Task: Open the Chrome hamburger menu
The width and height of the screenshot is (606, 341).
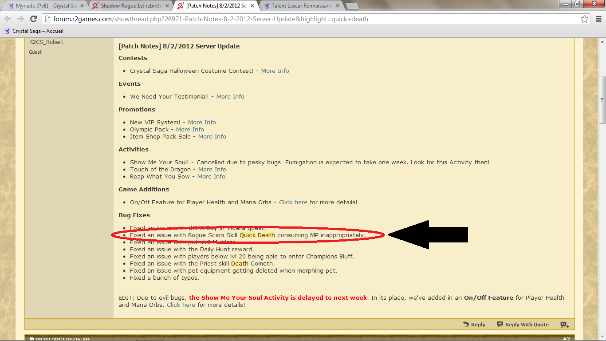Action: pos(597,19)
